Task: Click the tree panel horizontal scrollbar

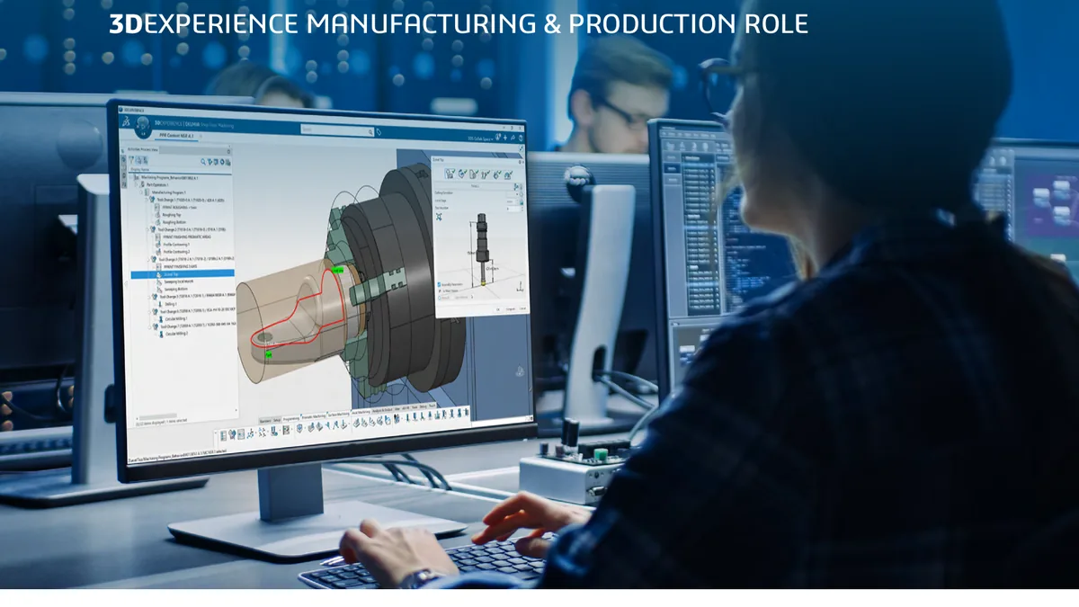Action: coord(157,416)
